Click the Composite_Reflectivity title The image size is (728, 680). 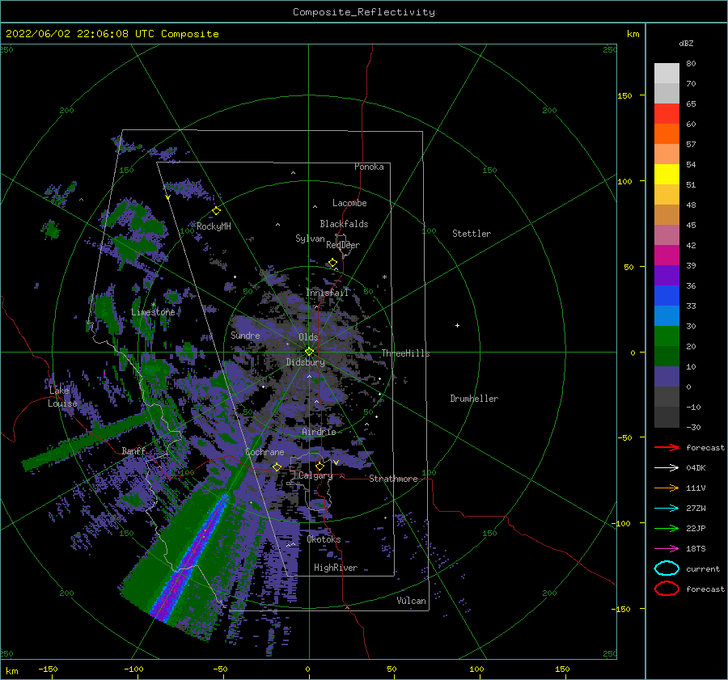click(364, 12)
